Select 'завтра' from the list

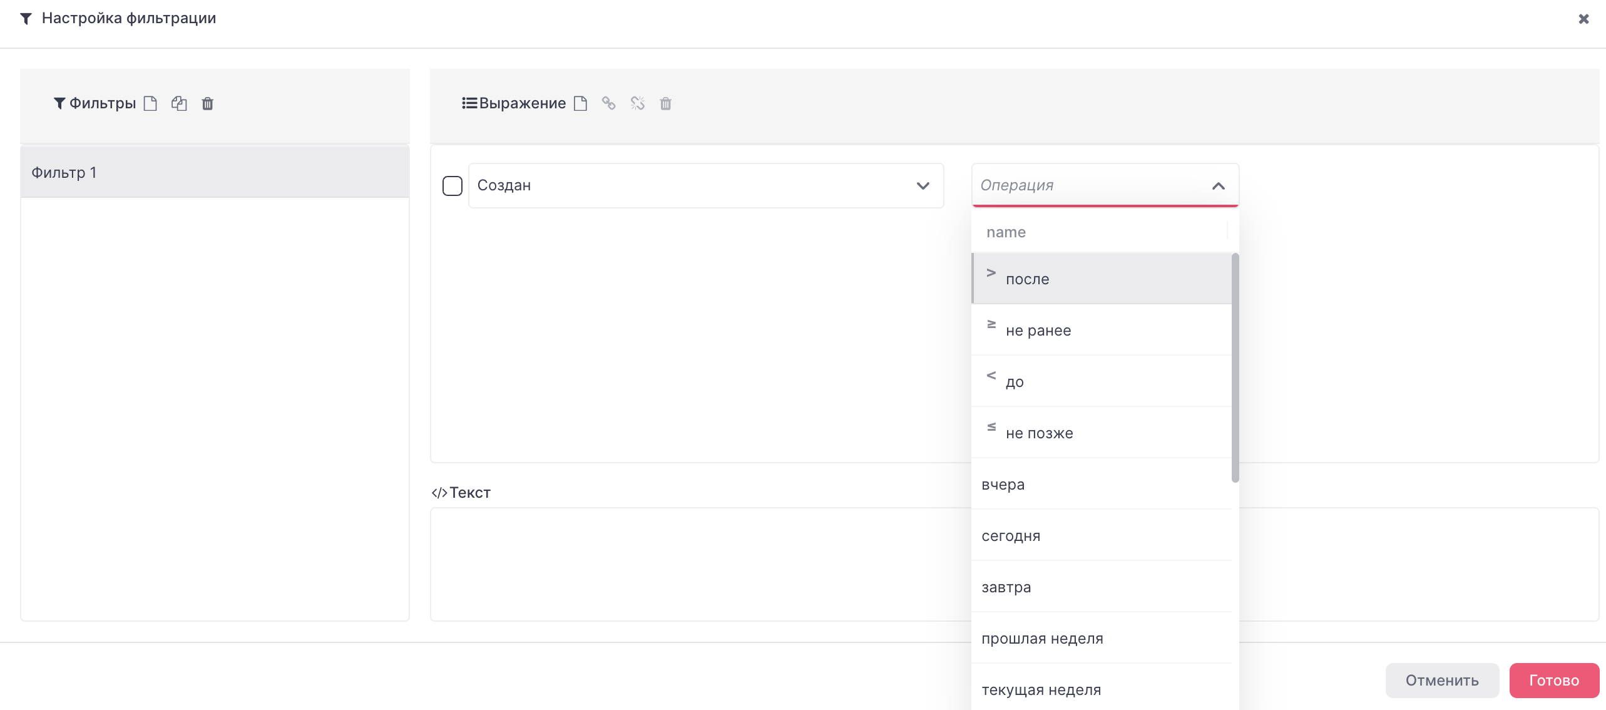tap(1102, 587)
